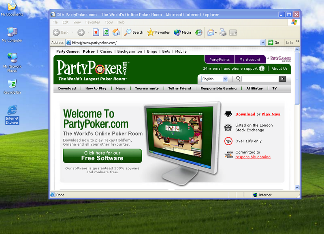Open the Bingo games link
The width and height of the screenshot is (324, 234).
tap(152, 52)
